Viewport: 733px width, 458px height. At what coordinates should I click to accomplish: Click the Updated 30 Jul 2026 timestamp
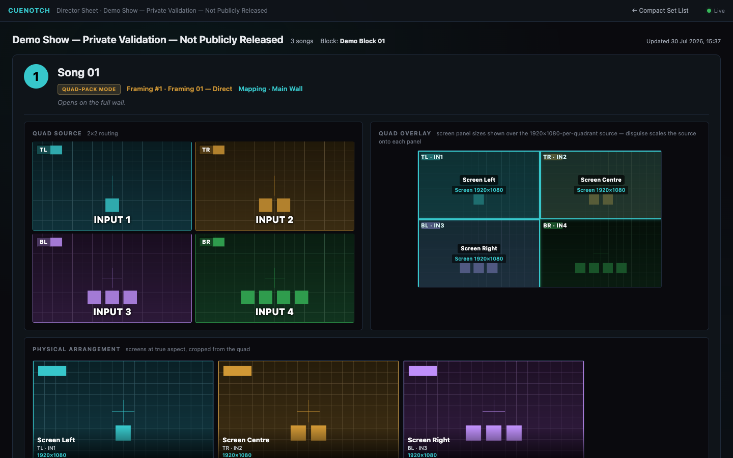click(x=684, y=42)
